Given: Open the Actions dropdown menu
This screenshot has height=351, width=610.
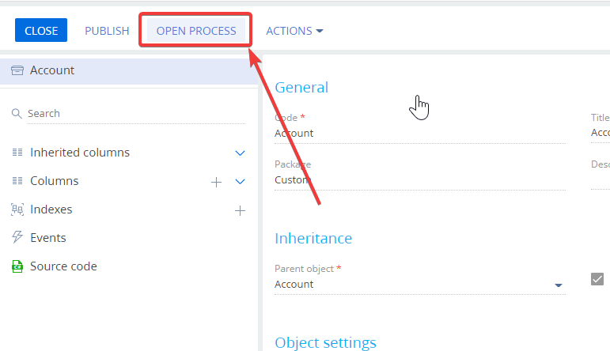Looking at the screenshot, I should [294, 31].
